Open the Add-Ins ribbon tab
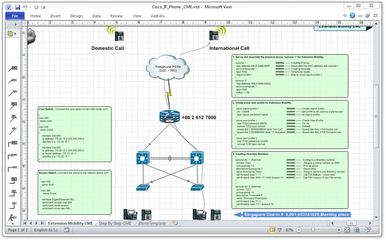 tap(158, 16)
